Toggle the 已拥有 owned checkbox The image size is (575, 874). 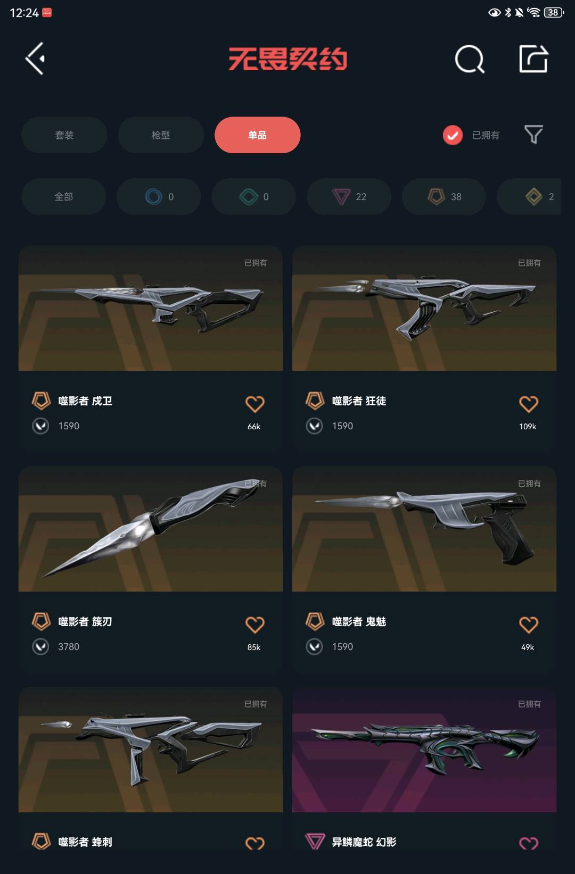tap(453, 135)
